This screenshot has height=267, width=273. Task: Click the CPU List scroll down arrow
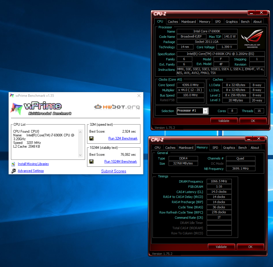tap(80, 155)
